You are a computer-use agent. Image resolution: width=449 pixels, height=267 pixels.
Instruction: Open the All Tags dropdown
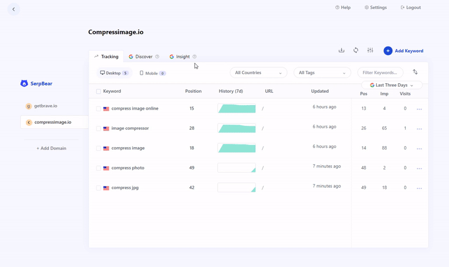[x=322, y=73]
